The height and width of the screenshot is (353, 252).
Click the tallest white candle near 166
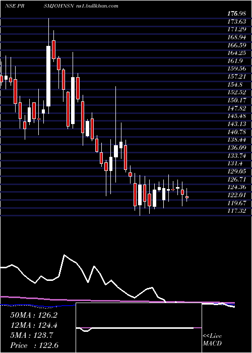[x=48, y=76]
